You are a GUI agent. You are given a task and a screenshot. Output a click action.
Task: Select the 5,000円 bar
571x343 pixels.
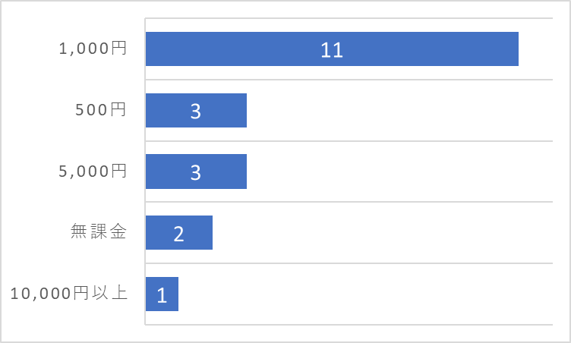196,171
